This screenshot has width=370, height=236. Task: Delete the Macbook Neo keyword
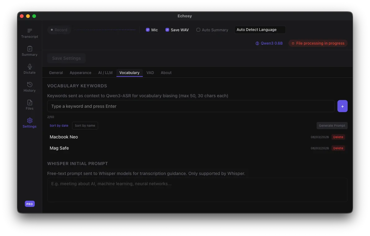point(338,137)
